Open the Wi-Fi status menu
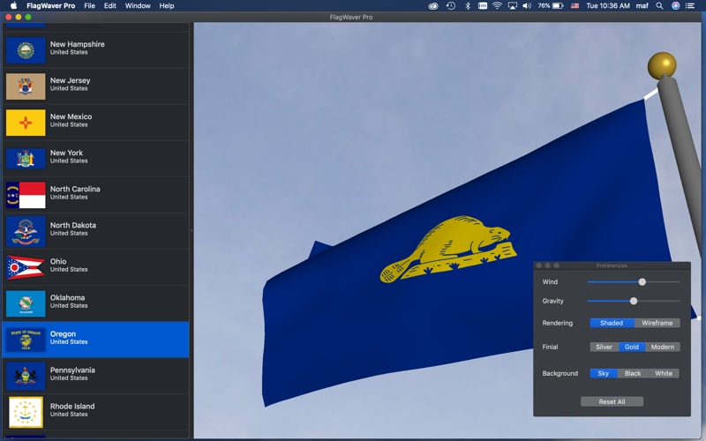This screenshot has height=441, width=706. click(497, 6)
